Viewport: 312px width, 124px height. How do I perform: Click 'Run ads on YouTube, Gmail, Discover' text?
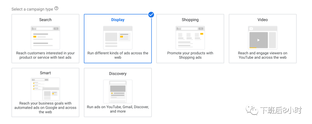tap(118, 109)
